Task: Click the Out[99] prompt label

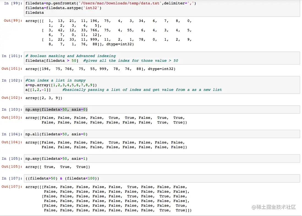Action: [13, 21]
